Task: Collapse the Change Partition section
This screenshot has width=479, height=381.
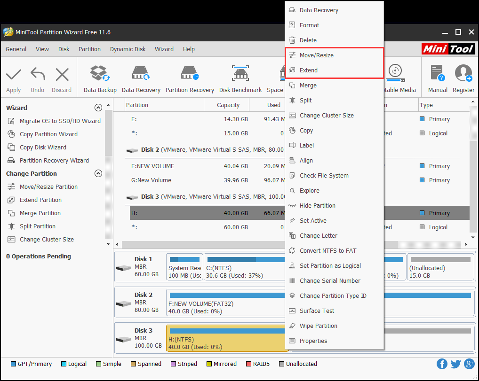Action: click(98, 173)
